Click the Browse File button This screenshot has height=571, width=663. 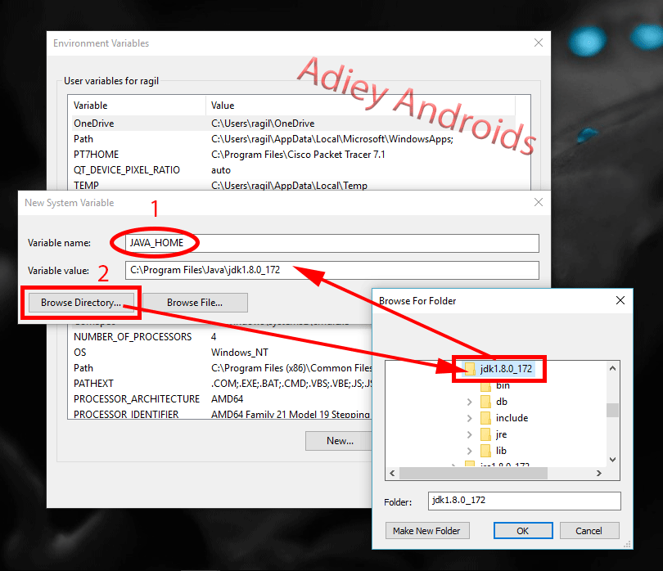(193, 303)
